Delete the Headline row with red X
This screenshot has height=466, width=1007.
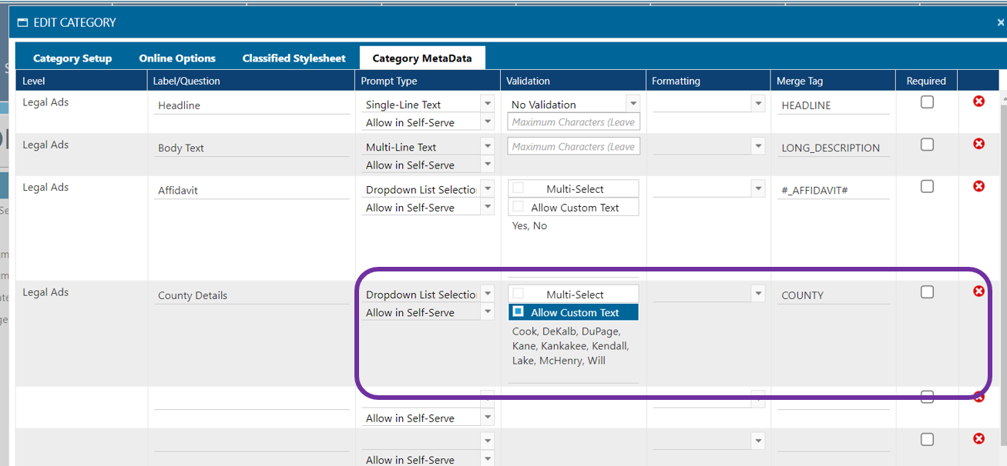coord(978,102)
